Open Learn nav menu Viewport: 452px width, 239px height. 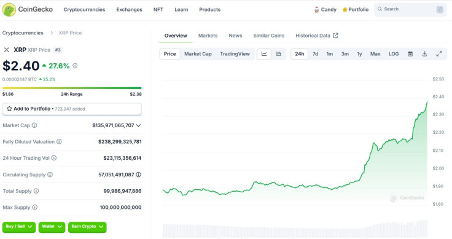181,9
